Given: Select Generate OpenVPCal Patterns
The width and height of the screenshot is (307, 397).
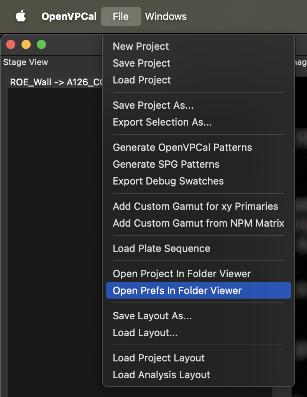Looking at the screenshot, I should click(199, 147).
